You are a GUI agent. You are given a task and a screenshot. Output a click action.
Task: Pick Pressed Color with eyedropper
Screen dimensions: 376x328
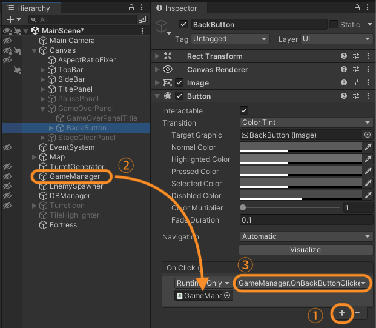(x=368, y=171)
